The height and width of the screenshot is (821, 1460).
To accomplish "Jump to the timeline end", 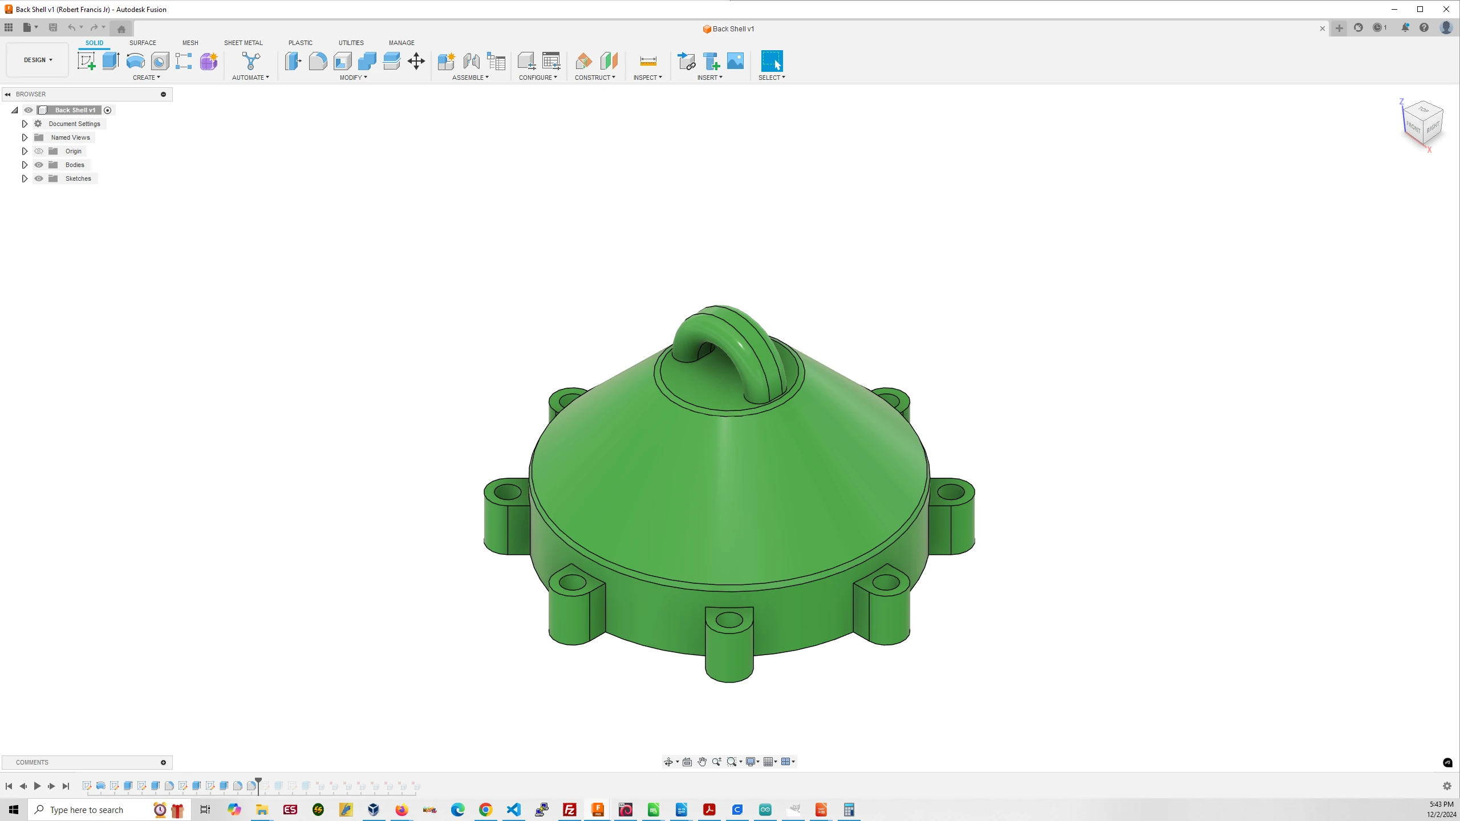I will pos(66,786).
